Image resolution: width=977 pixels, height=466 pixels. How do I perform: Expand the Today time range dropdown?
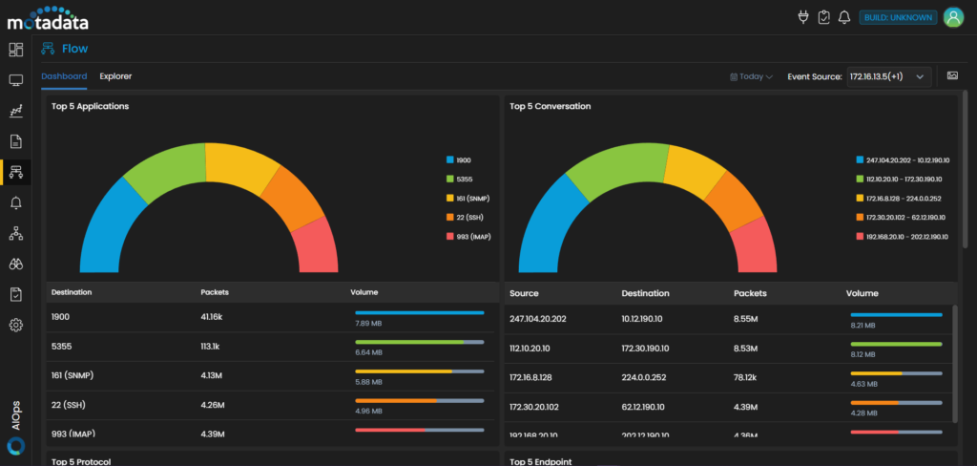point(752,76)
